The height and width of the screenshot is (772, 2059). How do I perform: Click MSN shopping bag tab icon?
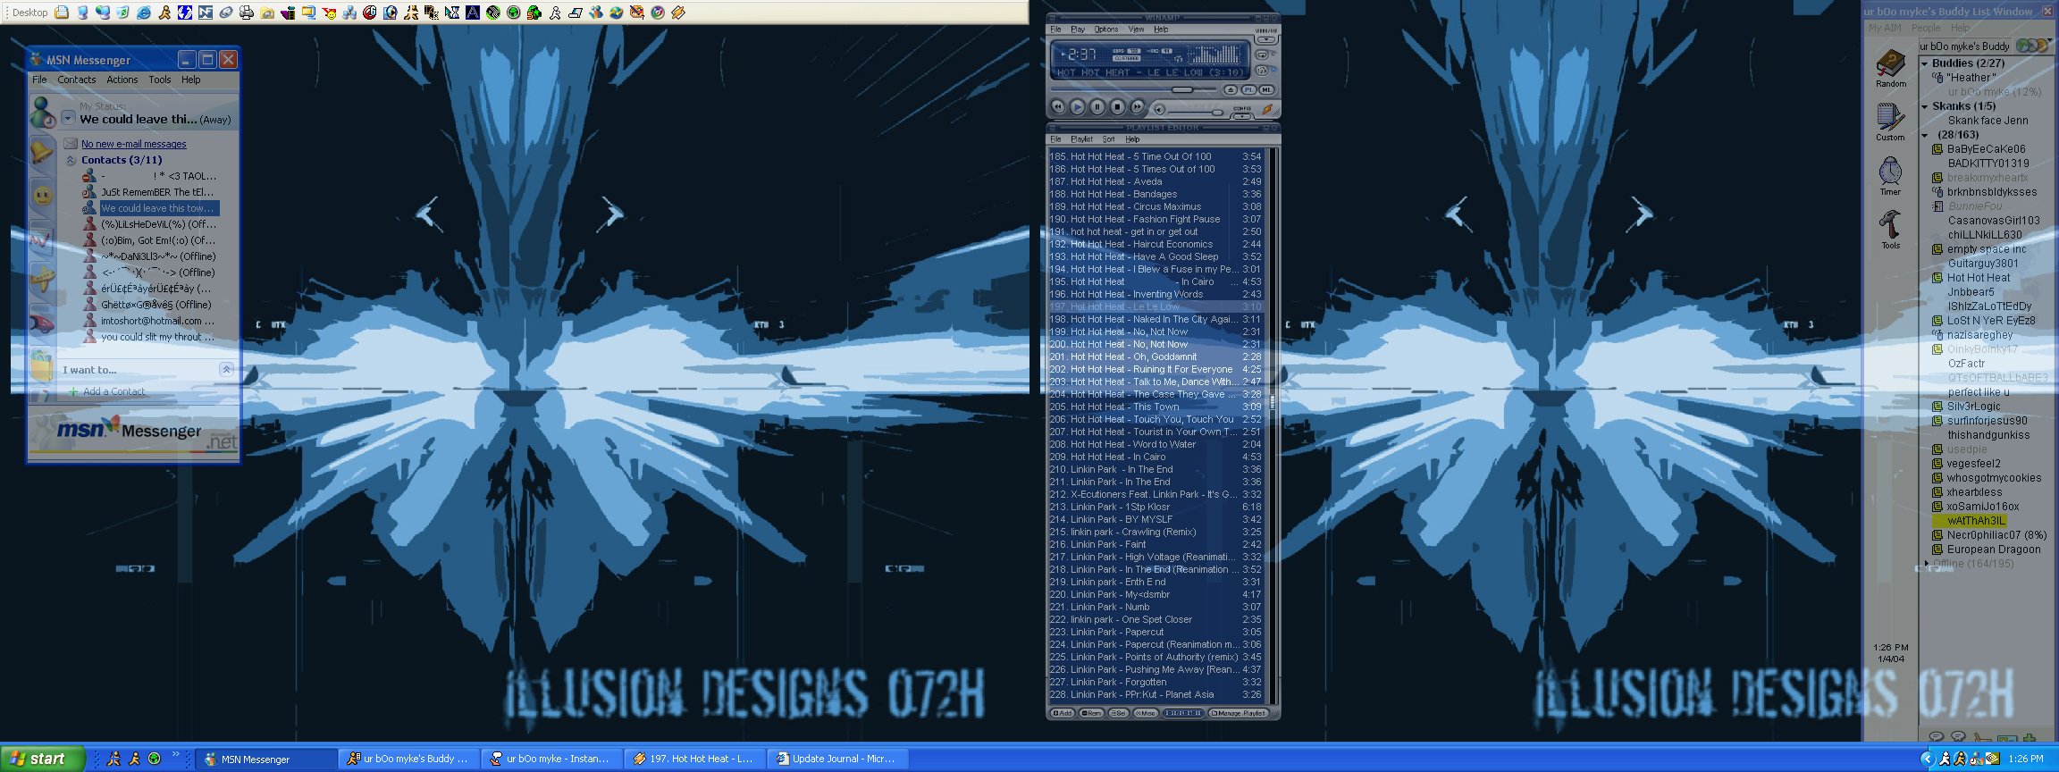pyautogui.click(x=41, y=365)
